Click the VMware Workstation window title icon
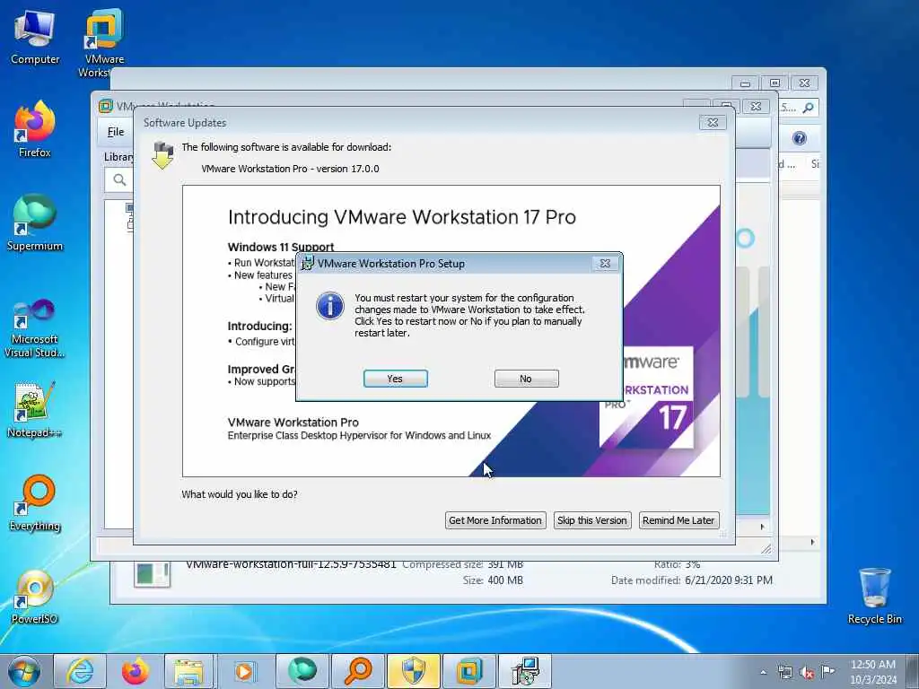This screenshot has width=919, height=689. tap(106, 106)
